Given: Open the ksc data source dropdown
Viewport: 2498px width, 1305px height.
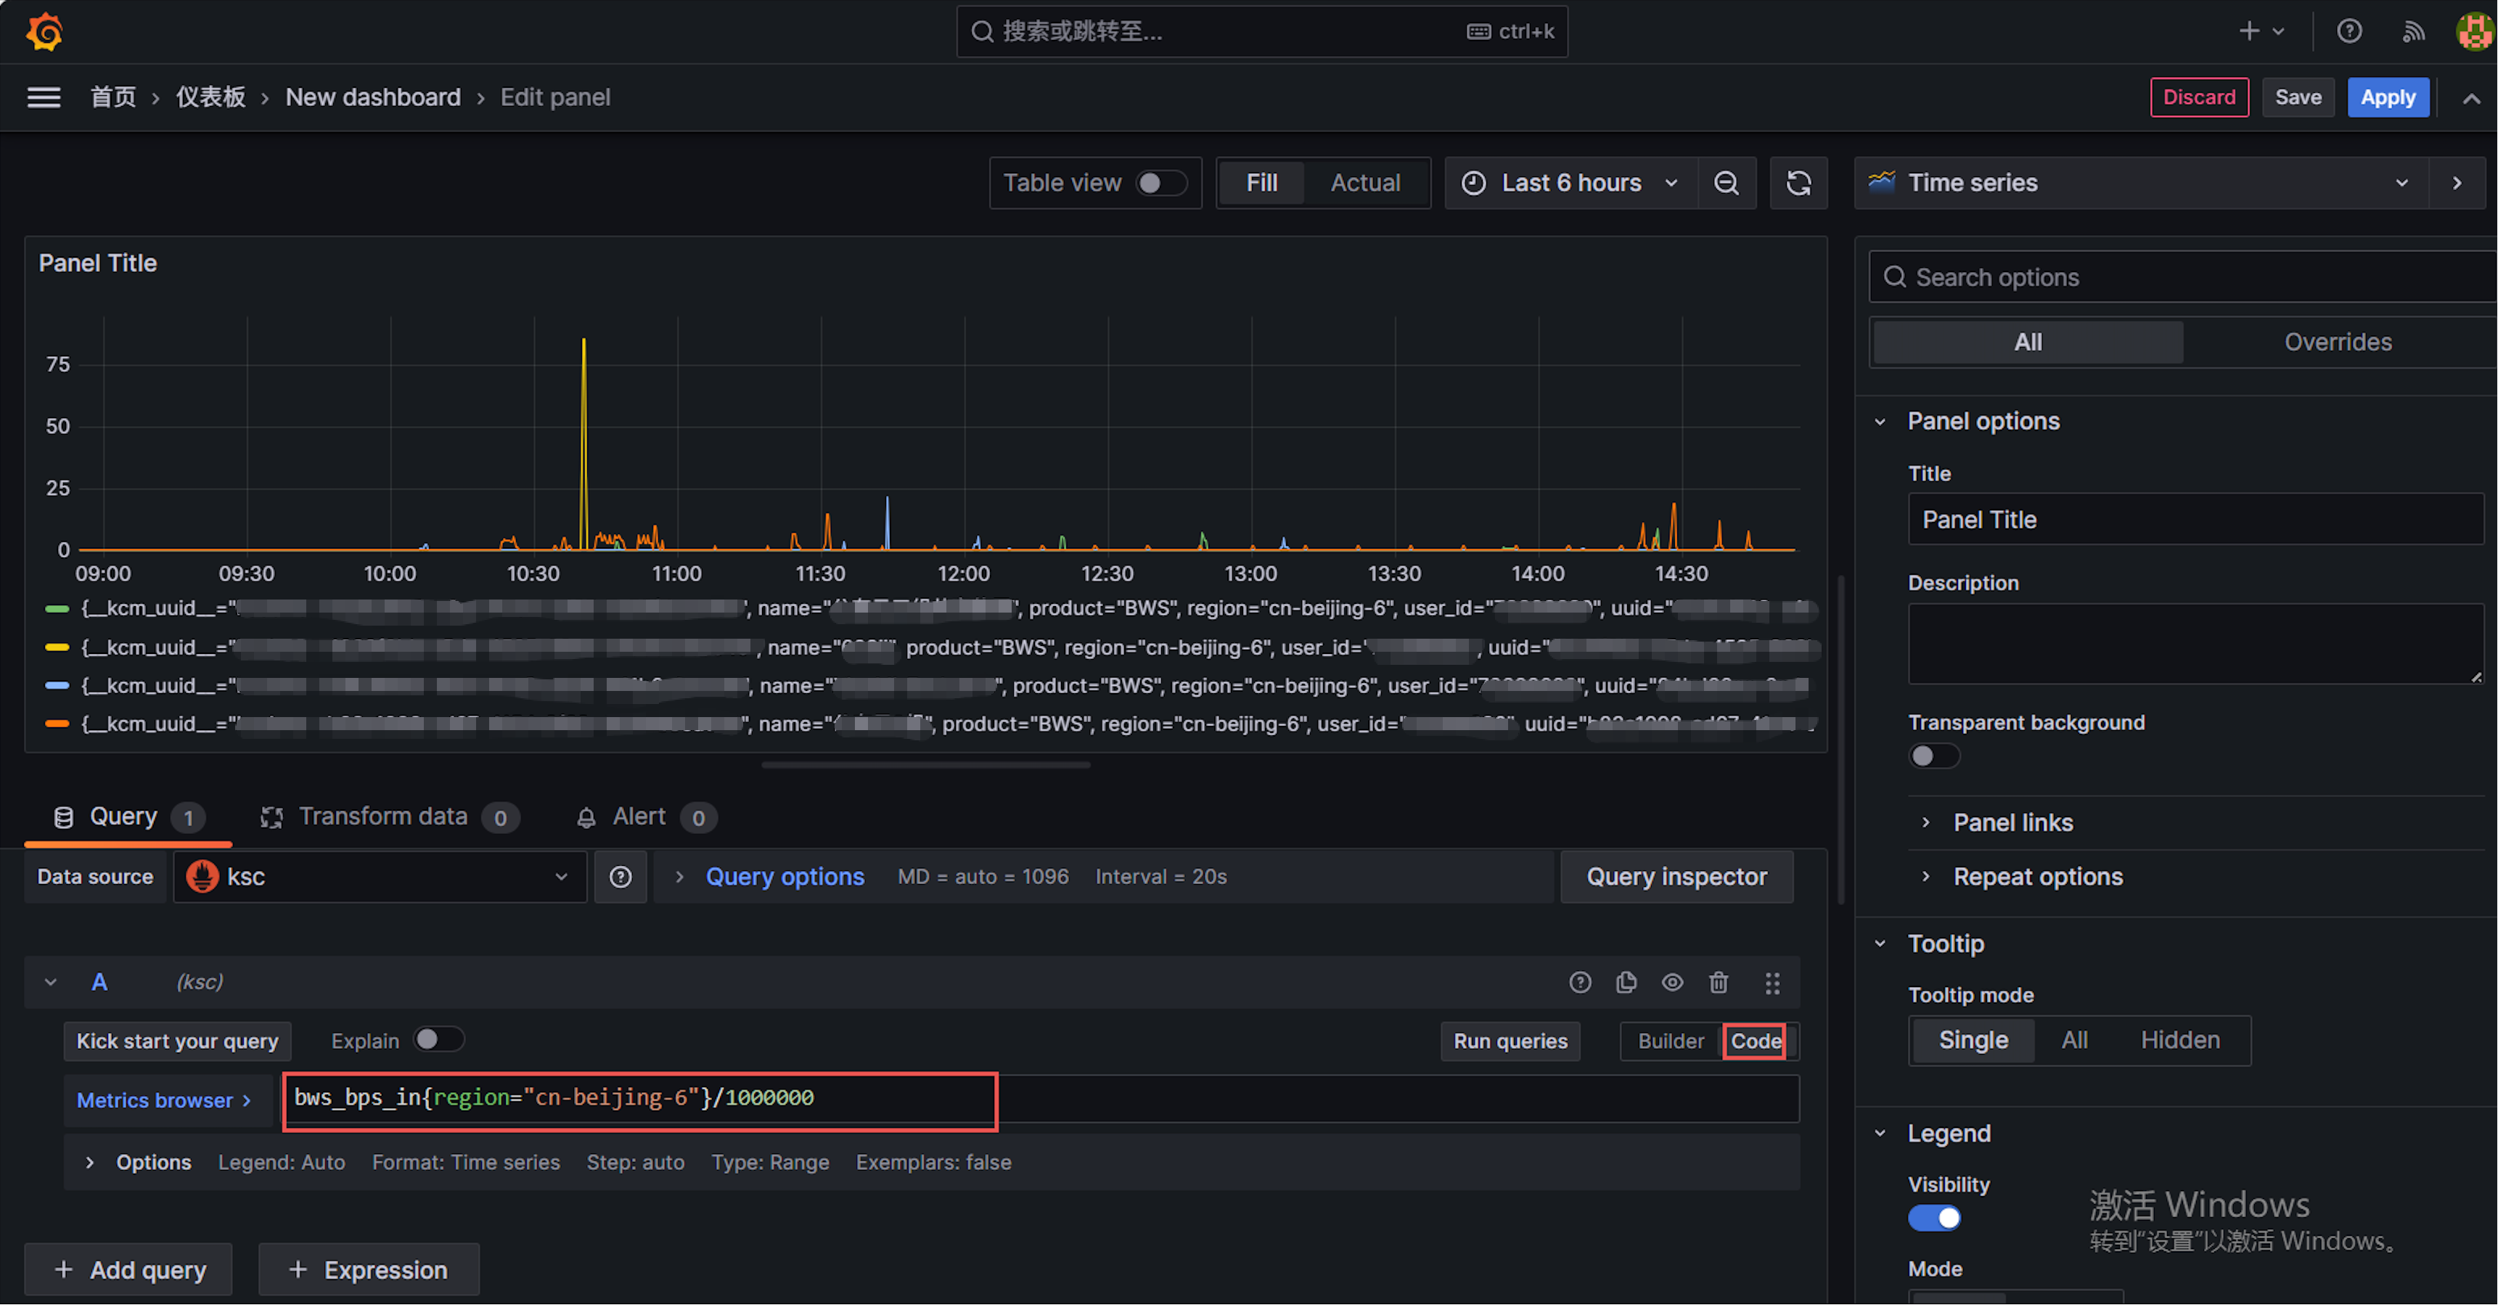Looking at the screenshot, I should (380, 877).
